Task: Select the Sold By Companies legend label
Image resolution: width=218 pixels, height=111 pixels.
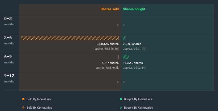Action: pyautogui.click(x=39, y=108)
